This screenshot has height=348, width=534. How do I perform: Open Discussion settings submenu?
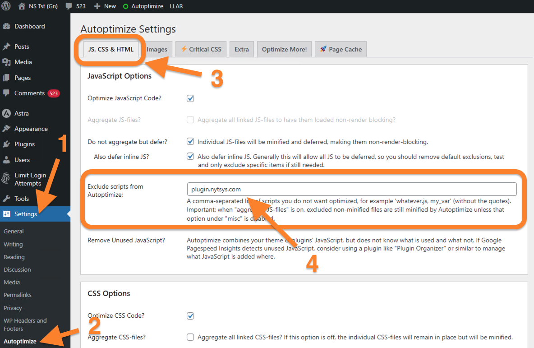[17, 269]
